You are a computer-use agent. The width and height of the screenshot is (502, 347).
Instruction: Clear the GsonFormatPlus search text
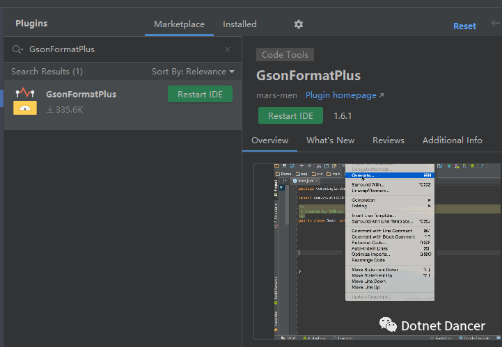click(x=228, y=49)
